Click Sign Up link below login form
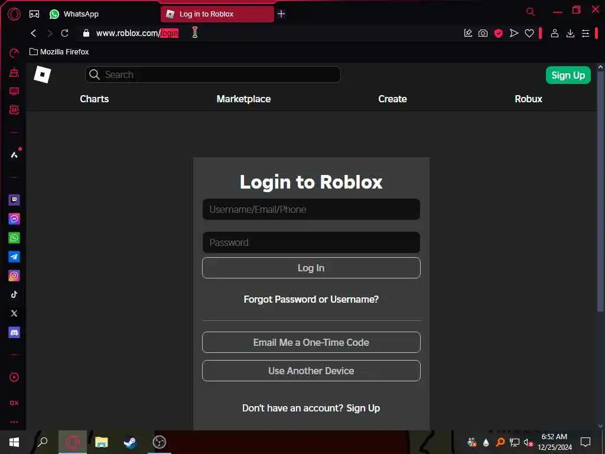 click(363, 408)
